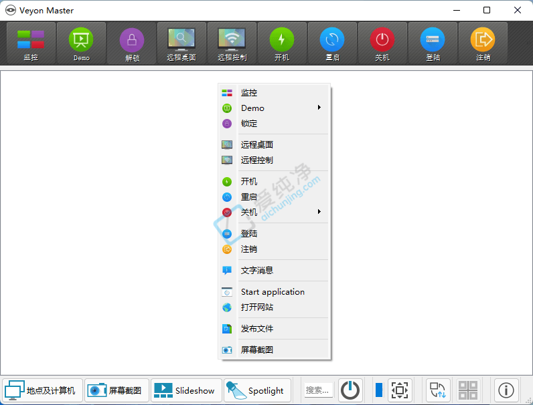Toggle 地点及计算机 locations panel button

[42, 390]
